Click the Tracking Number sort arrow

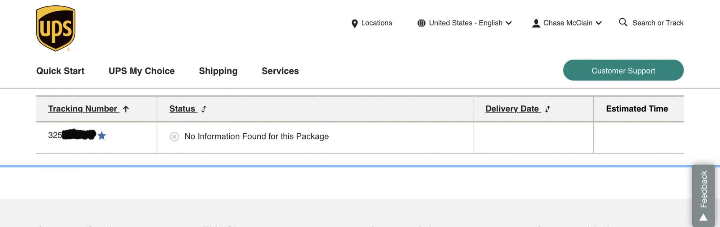point(126,109)
